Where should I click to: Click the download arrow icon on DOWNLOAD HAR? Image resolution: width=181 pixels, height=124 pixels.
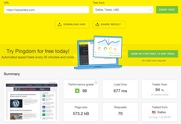[59, 24]
